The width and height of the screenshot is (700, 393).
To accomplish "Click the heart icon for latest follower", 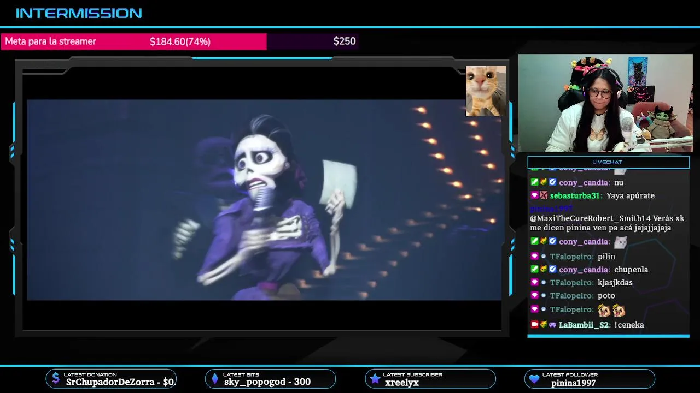I will coord(534,378).
